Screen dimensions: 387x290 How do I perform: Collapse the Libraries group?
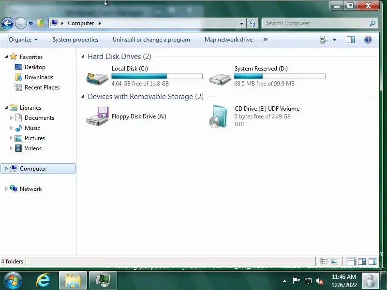pyautogui.click(x=6, y=108)
